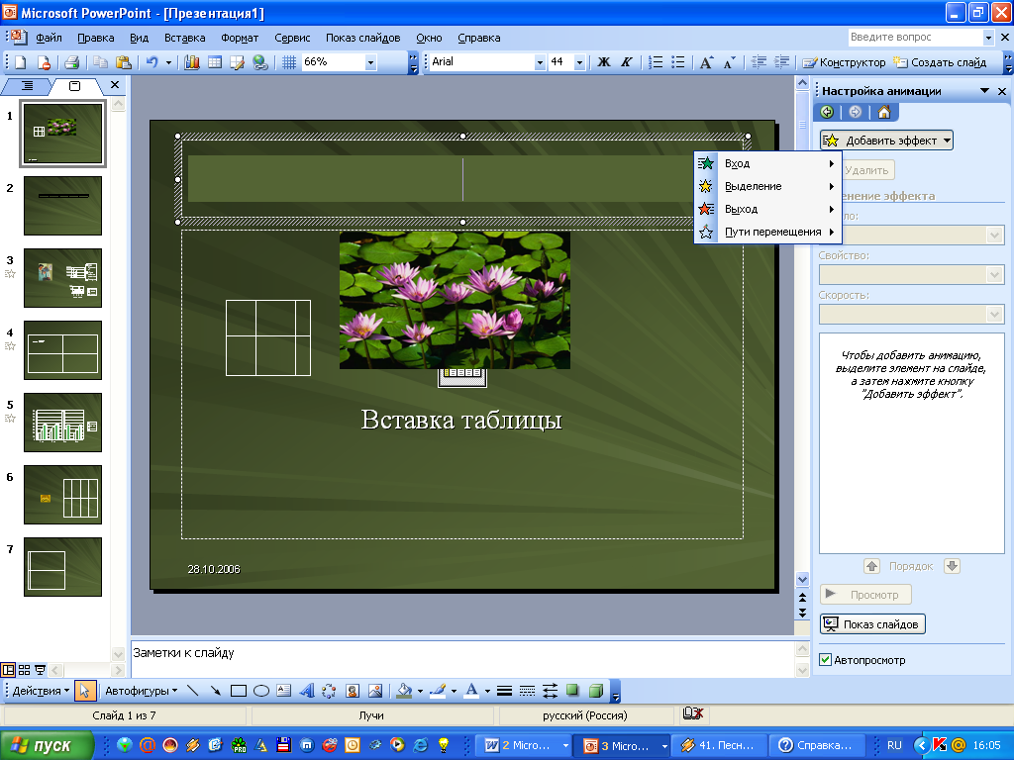Viewport: 1014px width, 760px height.
Task: Create a new blank presentation
Action: coord(20,62)
